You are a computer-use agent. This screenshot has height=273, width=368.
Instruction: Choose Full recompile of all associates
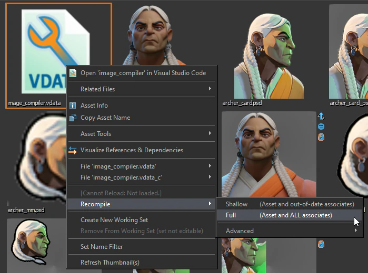(x=290, y=215)
